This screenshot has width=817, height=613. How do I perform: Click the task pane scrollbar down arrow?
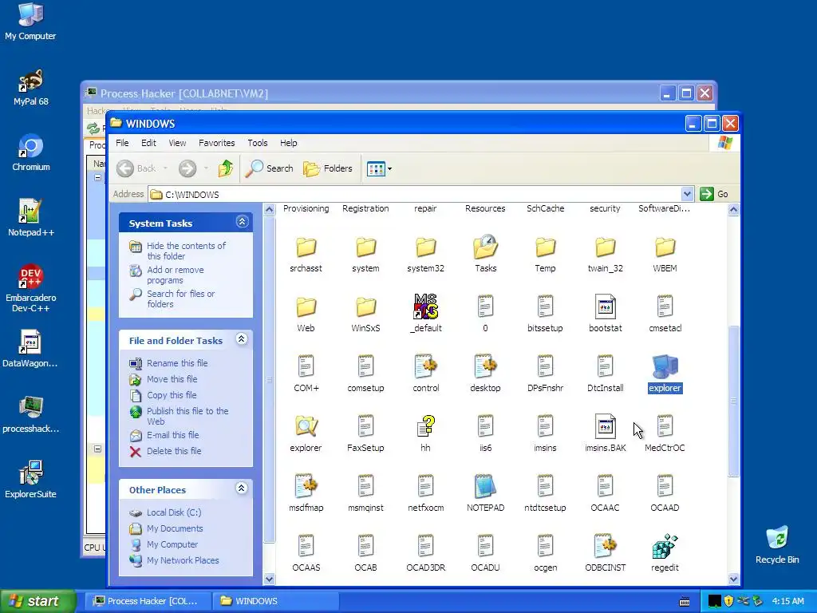pos(269,579)
